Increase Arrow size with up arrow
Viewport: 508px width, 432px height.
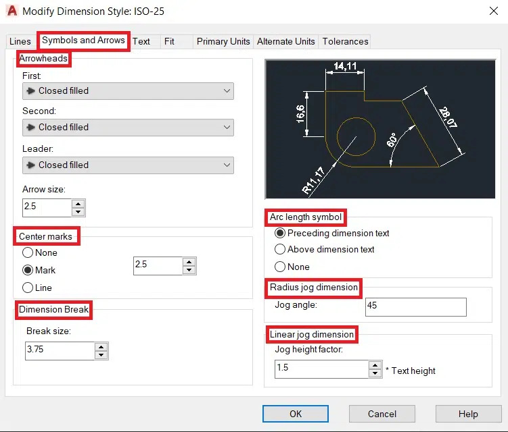pyautogui.click(x=78, y=203)
